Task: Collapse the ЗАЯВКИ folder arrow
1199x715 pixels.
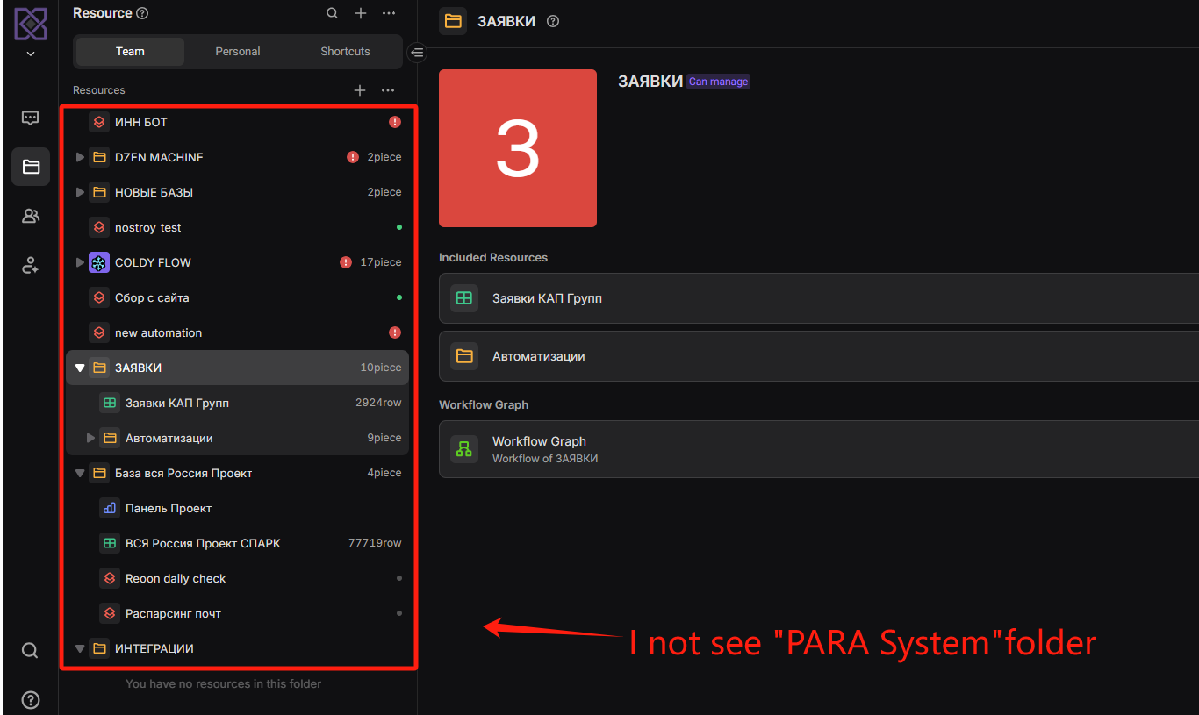Action: tap(80, 368)
